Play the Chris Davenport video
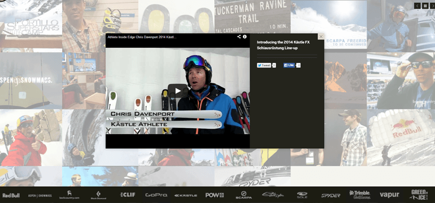Screen dimensions: 435x203 [x=178, y=91]
